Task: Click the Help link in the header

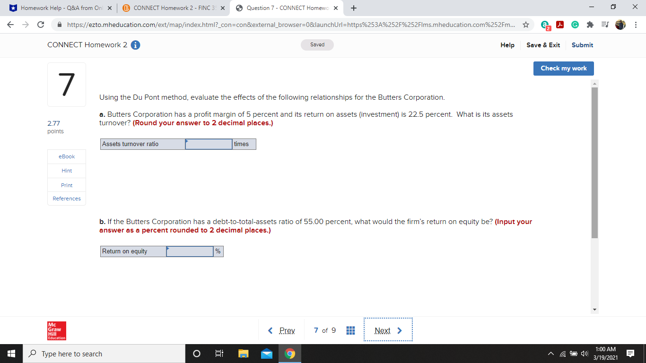Action: coord(507,45)
